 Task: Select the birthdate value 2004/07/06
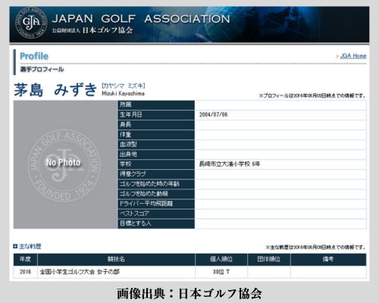(x=213, y=114)
